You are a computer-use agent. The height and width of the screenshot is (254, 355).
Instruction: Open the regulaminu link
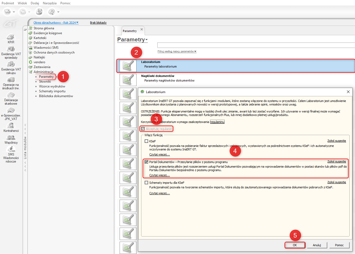click(x=217, y=122)
